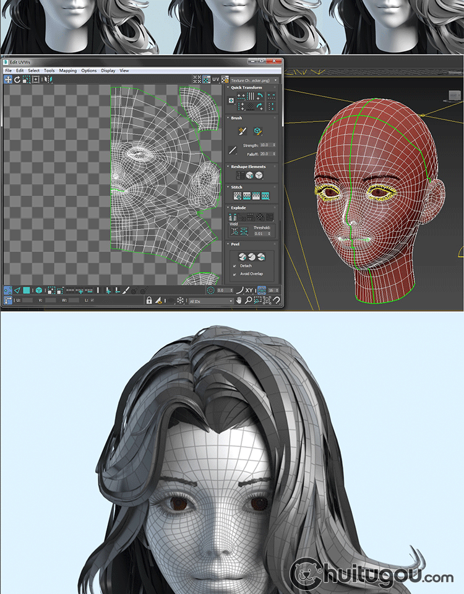
Task: Click the Weld Threshold value field
Action: tap(262, 234)
